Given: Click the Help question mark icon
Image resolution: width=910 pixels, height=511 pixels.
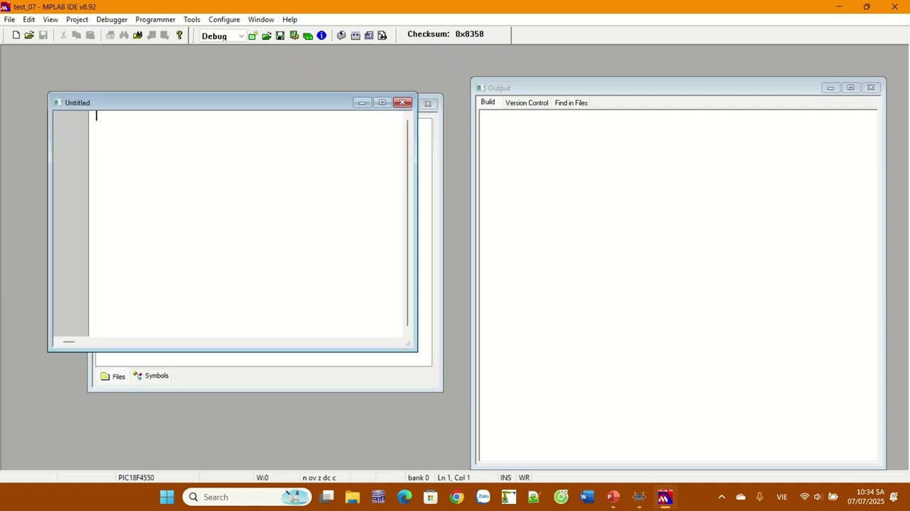Looking at the screenshot, I should (x=179, y=35).
